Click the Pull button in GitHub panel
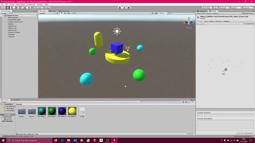 203,13
